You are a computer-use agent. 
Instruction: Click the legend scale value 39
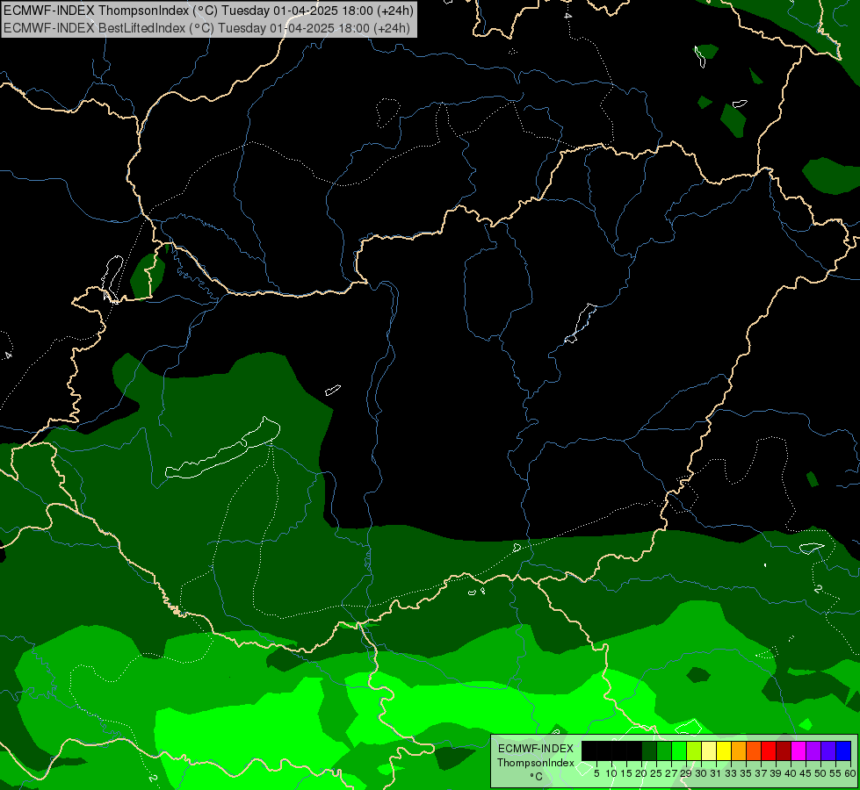[x=776, y=773]
